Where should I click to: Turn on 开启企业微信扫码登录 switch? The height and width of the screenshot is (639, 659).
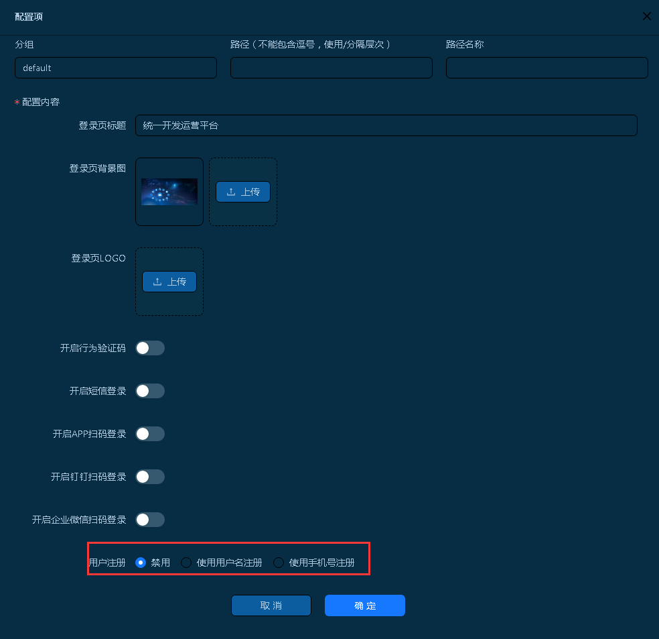[150, 520]
